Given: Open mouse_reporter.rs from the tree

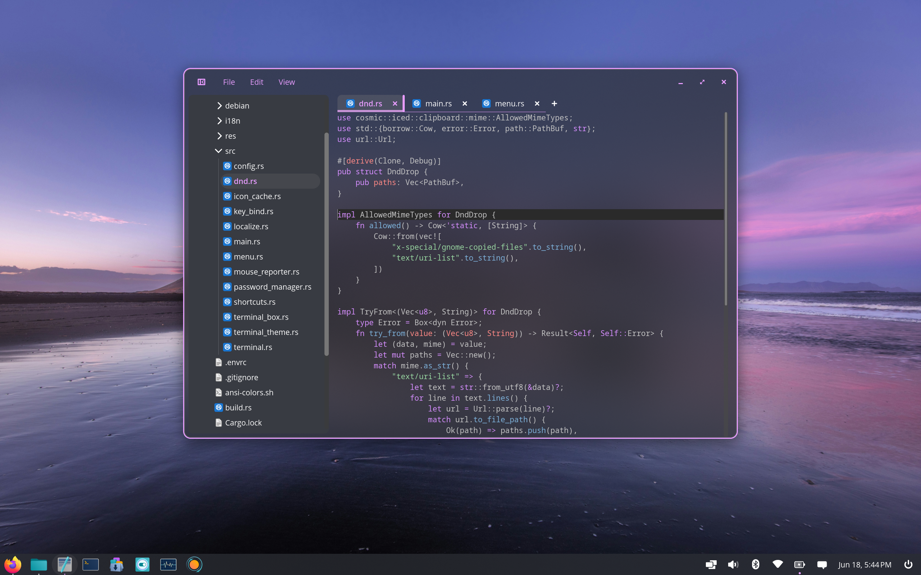Looking at the screenshot, I should tap(270, 272).
